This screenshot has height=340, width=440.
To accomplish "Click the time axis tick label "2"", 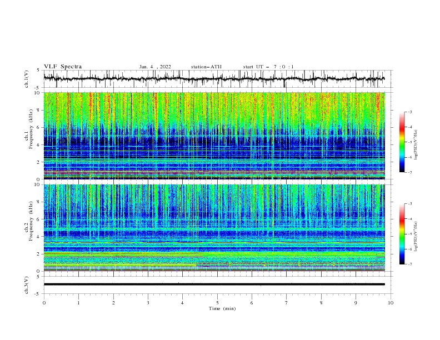I will point(113,303).
